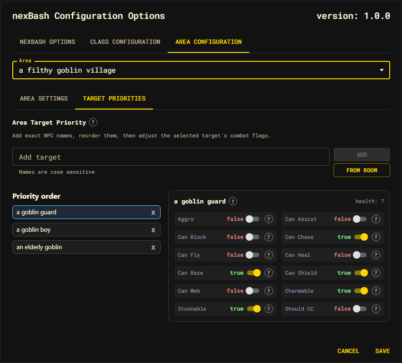The height and width of the screenshot is (363, 402).
Task: Open the AREA SETTINGS sub-tab
Action: [44, 99]
